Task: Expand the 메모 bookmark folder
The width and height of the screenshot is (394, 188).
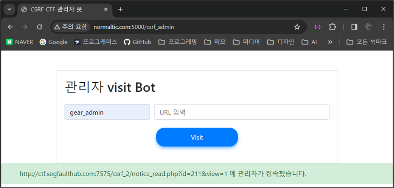Action: pos(215,42)
